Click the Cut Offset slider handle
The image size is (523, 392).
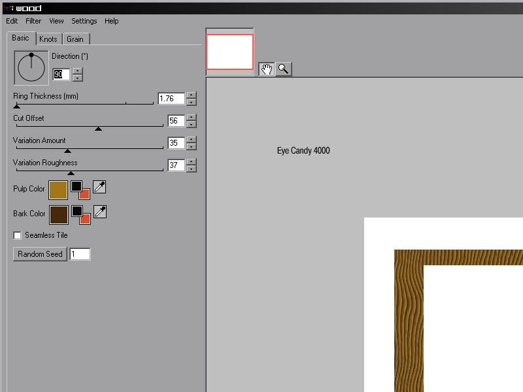[99, 129]
